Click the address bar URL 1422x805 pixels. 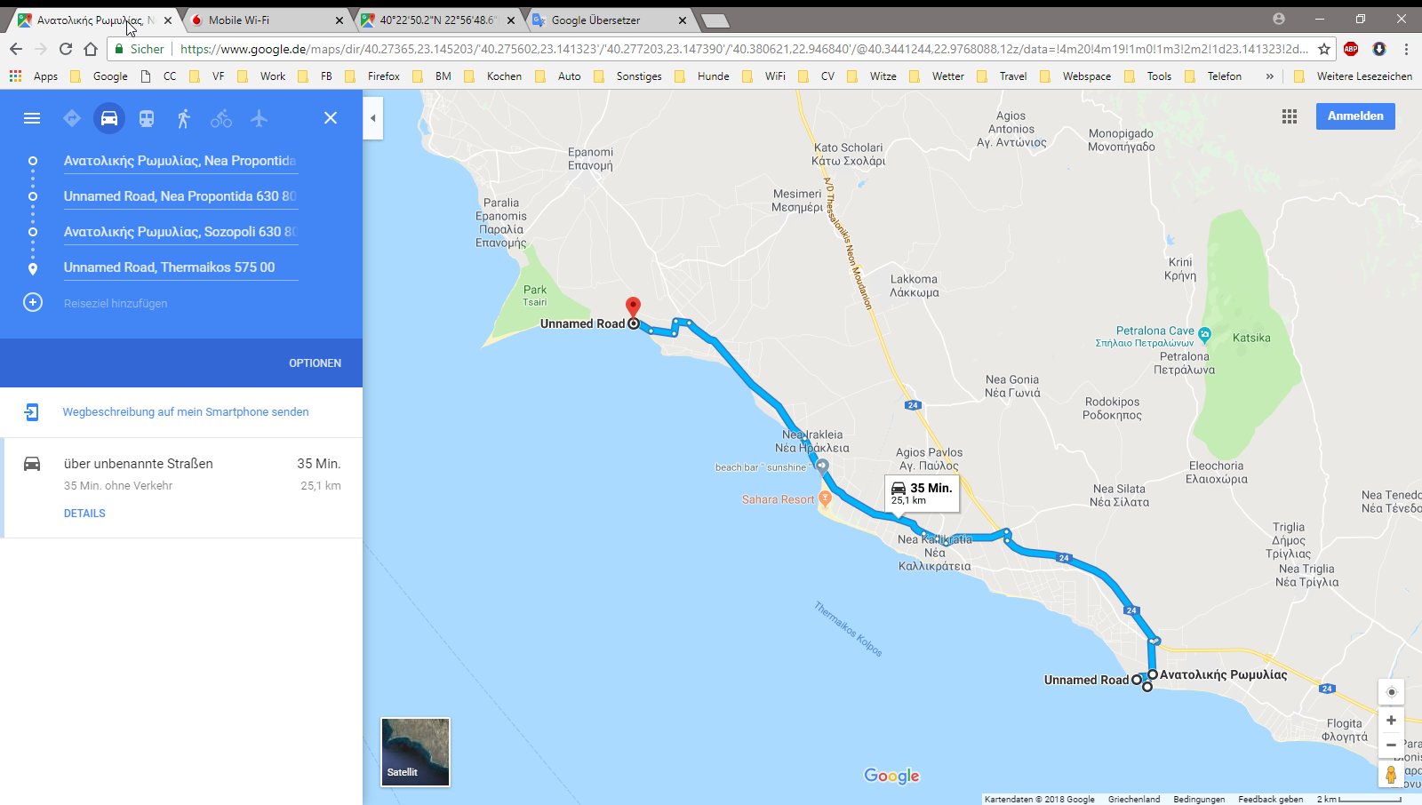coord(743,49)
